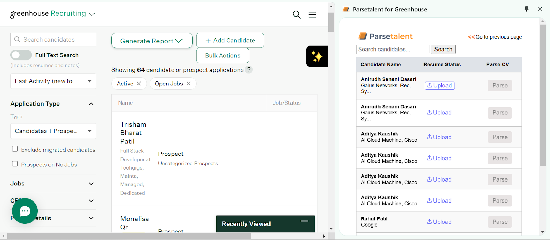
Task: Click the Candidate Name column header
Action: pos(381,64)
